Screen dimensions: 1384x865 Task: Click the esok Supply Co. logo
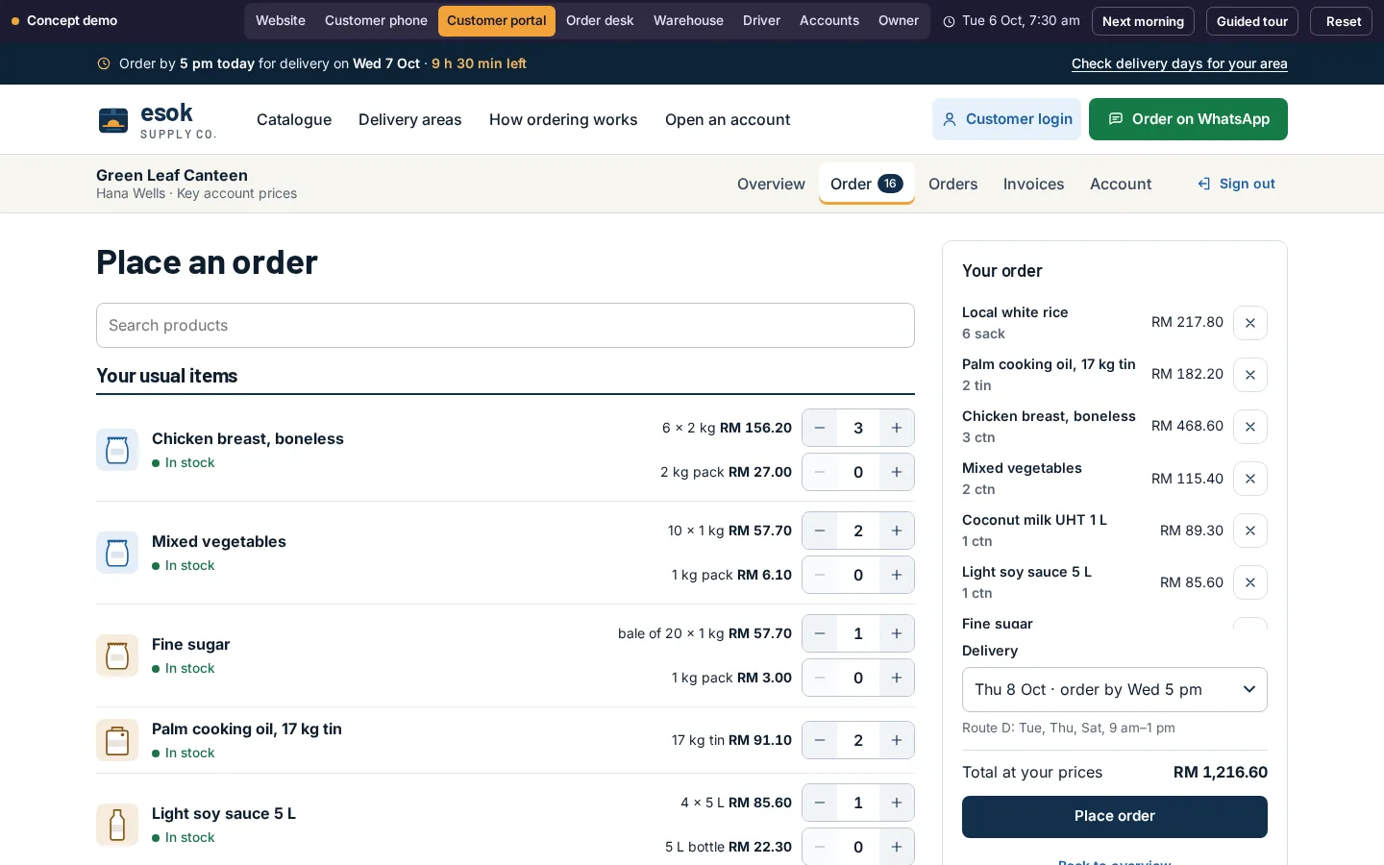[x=158, y=120]
